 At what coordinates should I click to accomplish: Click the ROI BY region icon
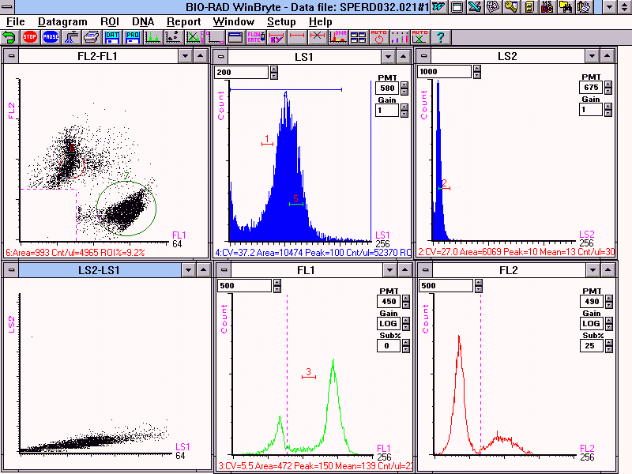coord(276,37)
